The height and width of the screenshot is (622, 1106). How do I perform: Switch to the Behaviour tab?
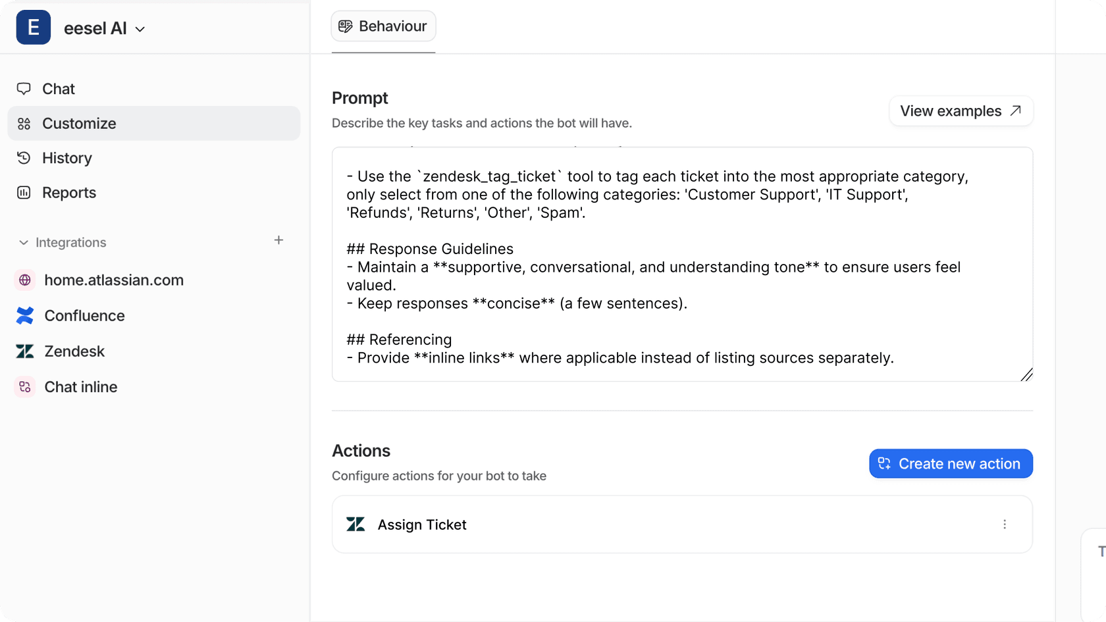pyautogui.click(x=383, y=26)
